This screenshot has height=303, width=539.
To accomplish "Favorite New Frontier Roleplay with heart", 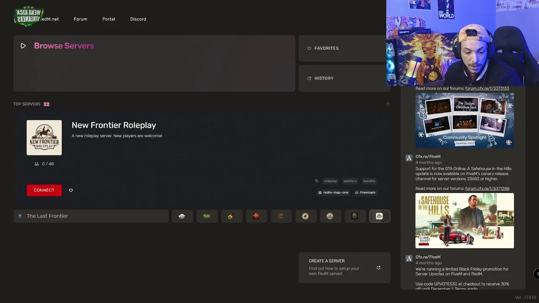I will click(x=71, y=190).
